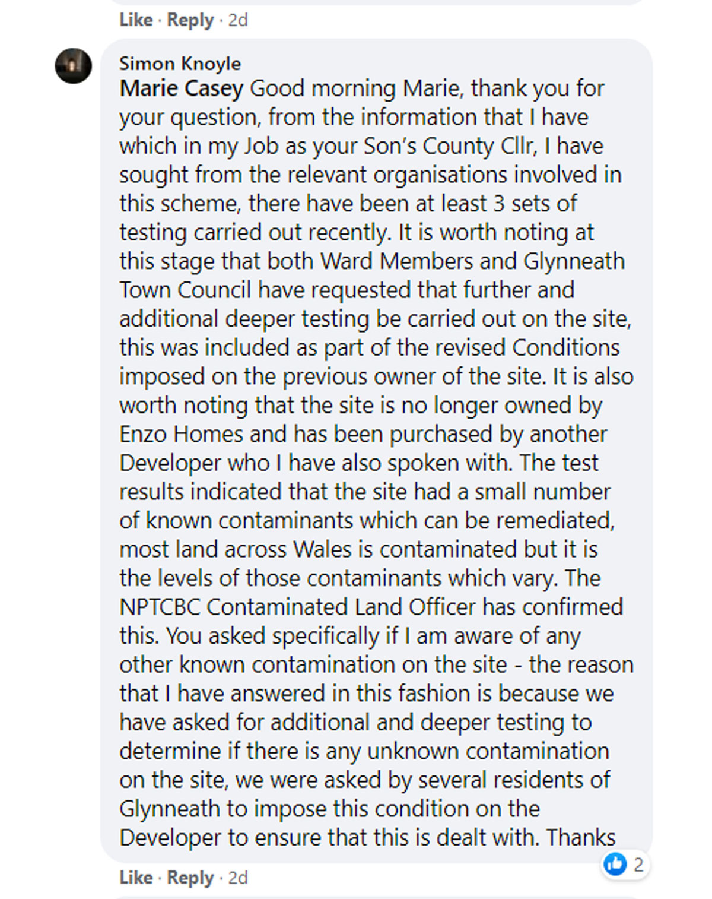Open the top comment's 2d timestamp
Viewport: 712px width, 899px height.
coord(238,20)
